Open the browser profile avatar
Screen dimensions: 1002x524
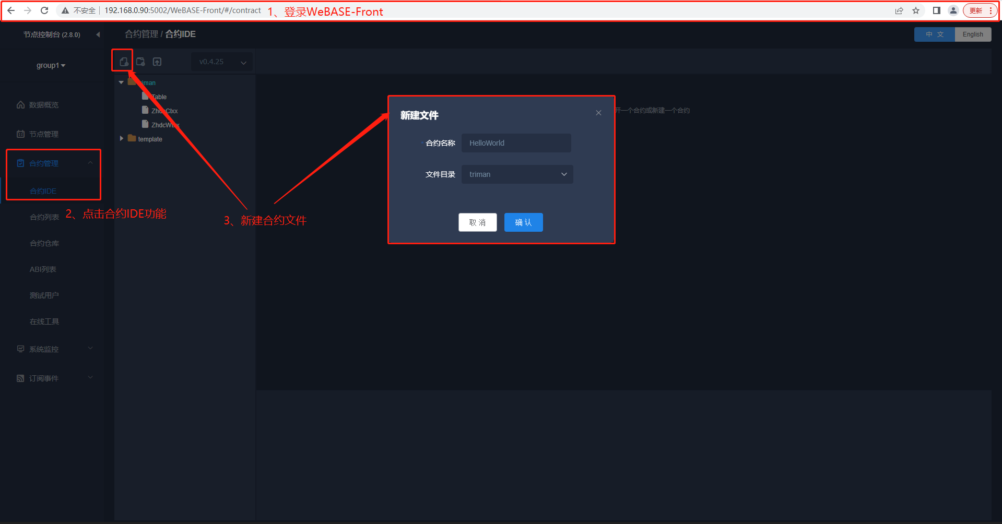coord(953,10)
